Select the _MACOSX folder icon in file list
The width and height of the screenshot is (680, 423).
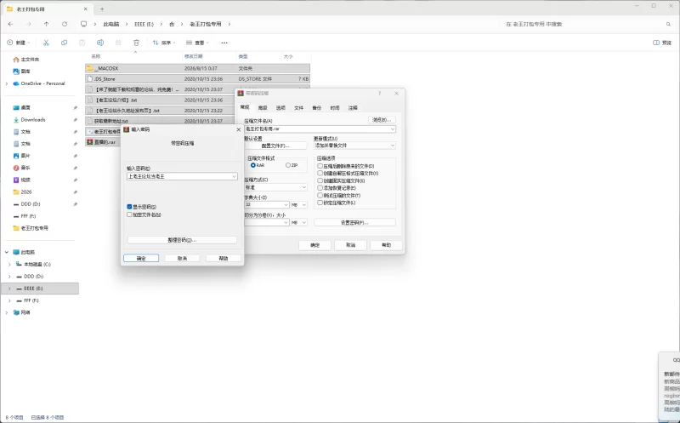tap(90, 68)
